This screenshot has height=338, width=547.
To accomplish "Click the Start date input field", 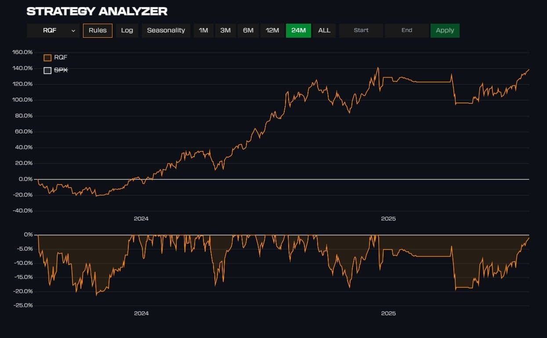I will [x=361, y=30].
